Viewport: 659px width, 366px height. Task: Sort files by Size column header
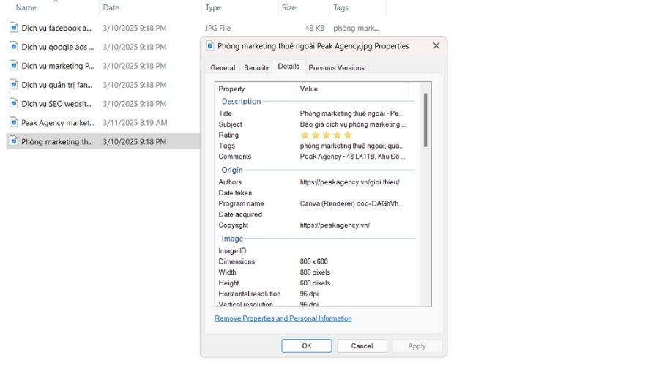(x=288, y=7)
